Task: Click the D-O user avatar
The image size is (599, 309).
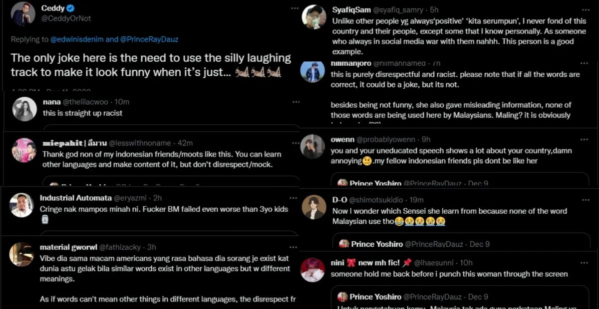Action: point(313,207)
